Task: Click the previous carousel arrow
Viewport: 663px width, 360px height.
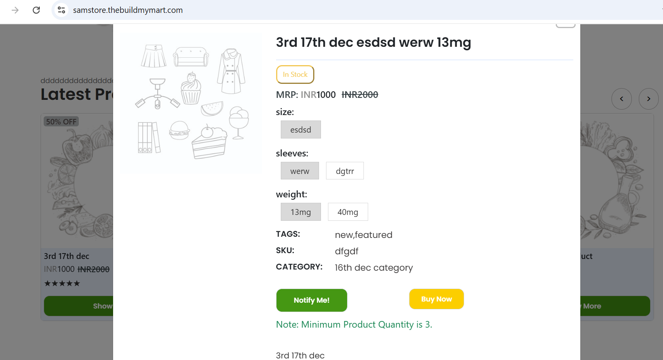Action: point(622,99)
